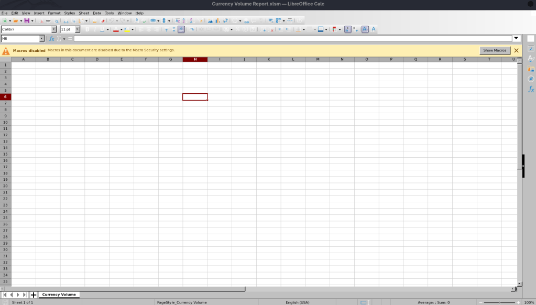Dismiss the Macros disabled infobar
536x305 pixels.
(516, 50)
